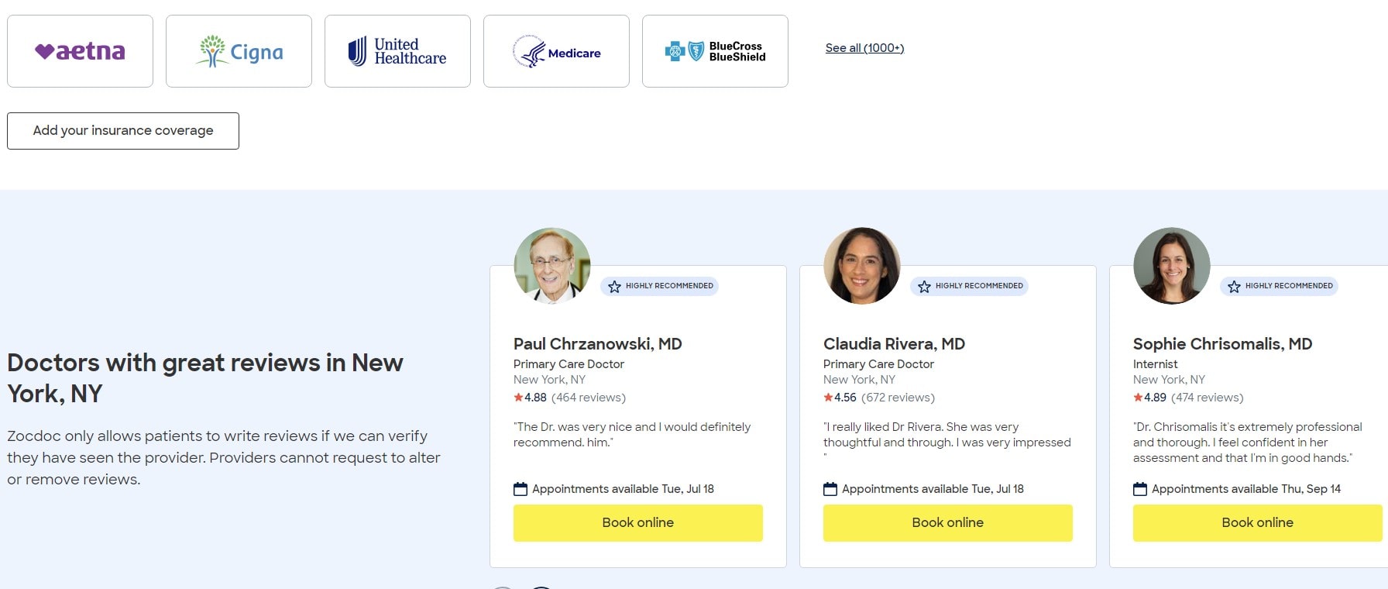1388x589 pixels.
Task: Book online with Sophie Chrisomalis, MD
Action: point(1258,523)
